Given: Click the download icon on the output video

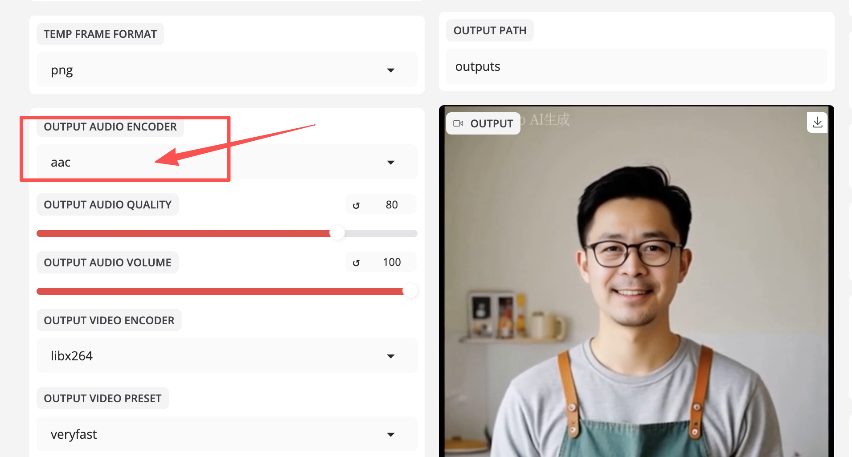Looking at the screenshot, I should [817, 122].
